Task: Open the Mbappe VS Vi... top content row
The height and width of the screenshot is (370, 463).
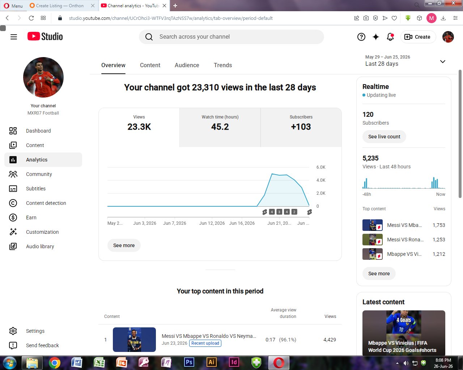Action: pos(404,254)
